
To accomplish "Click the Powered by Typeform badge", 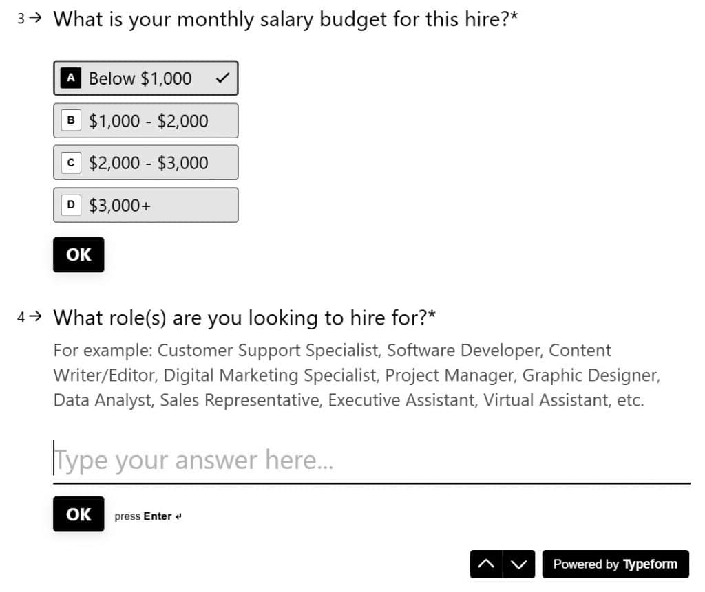I will 616,564.
